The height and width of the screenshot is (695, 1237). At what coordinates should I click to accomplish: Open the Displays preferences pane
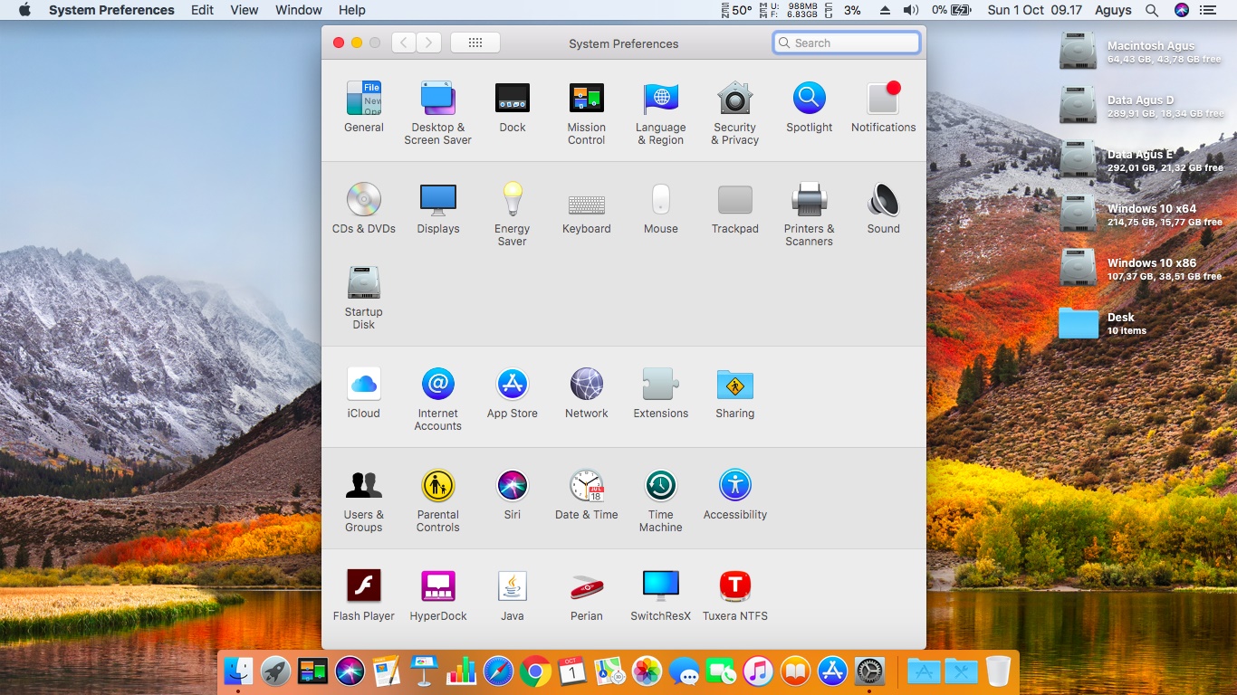[x=438, y=209]
